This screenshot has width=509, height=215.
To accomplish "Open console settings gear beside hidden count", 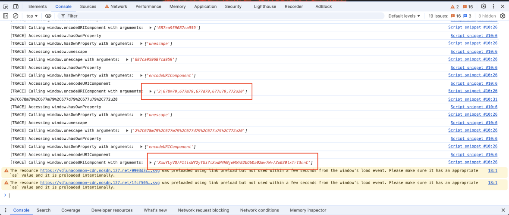I will click(x=503, y=16).
